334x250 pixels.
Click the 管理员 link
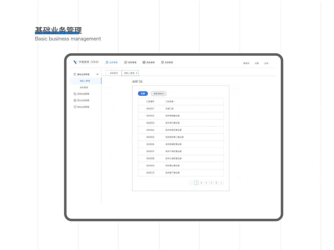[x=246, y=63]
